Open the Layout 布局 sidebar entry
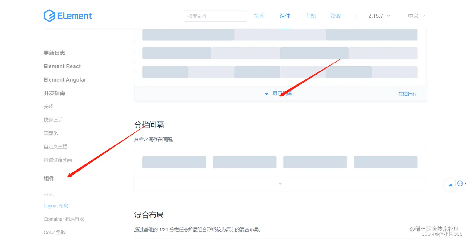The image size is (466, 239). tap(56, 205)
